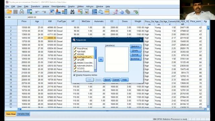
Task: Click the Help button in Frequencies dialog
Action: [125, 80]
